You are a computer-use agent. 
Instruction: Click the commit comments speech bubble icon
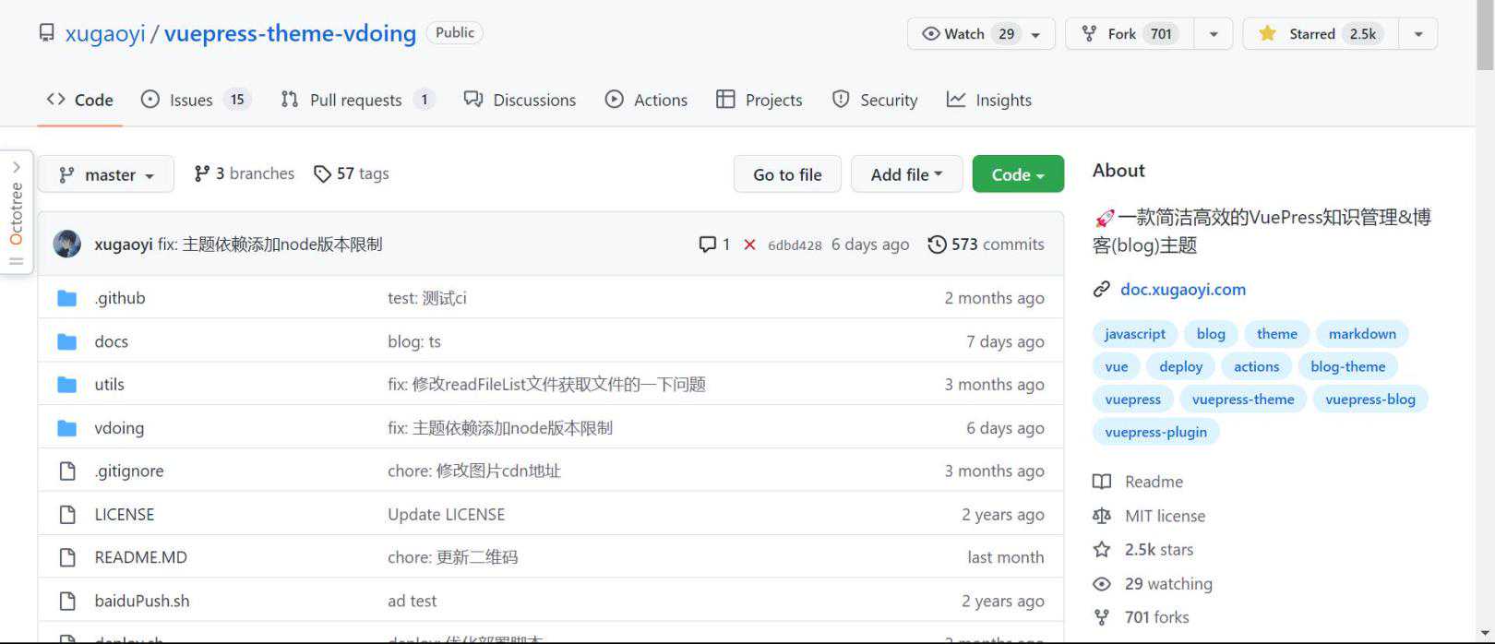[708, 244]
